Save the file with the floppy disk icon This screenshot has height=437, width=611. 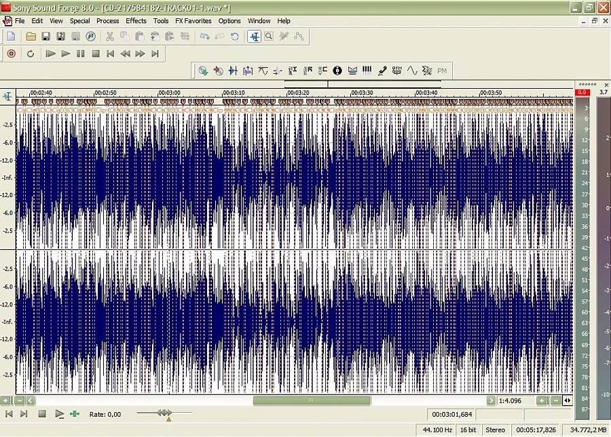point(45,37)
